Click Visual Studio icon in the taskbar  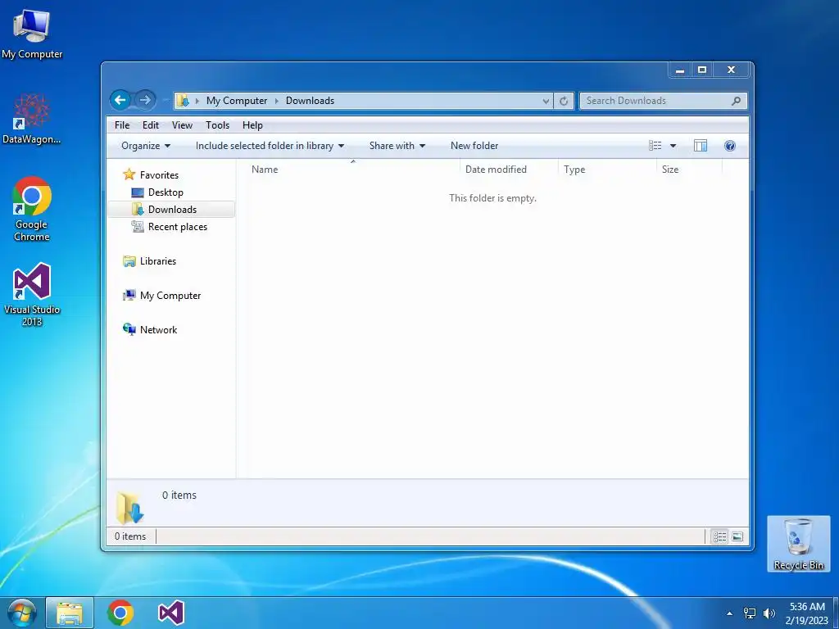pos(171,613)
